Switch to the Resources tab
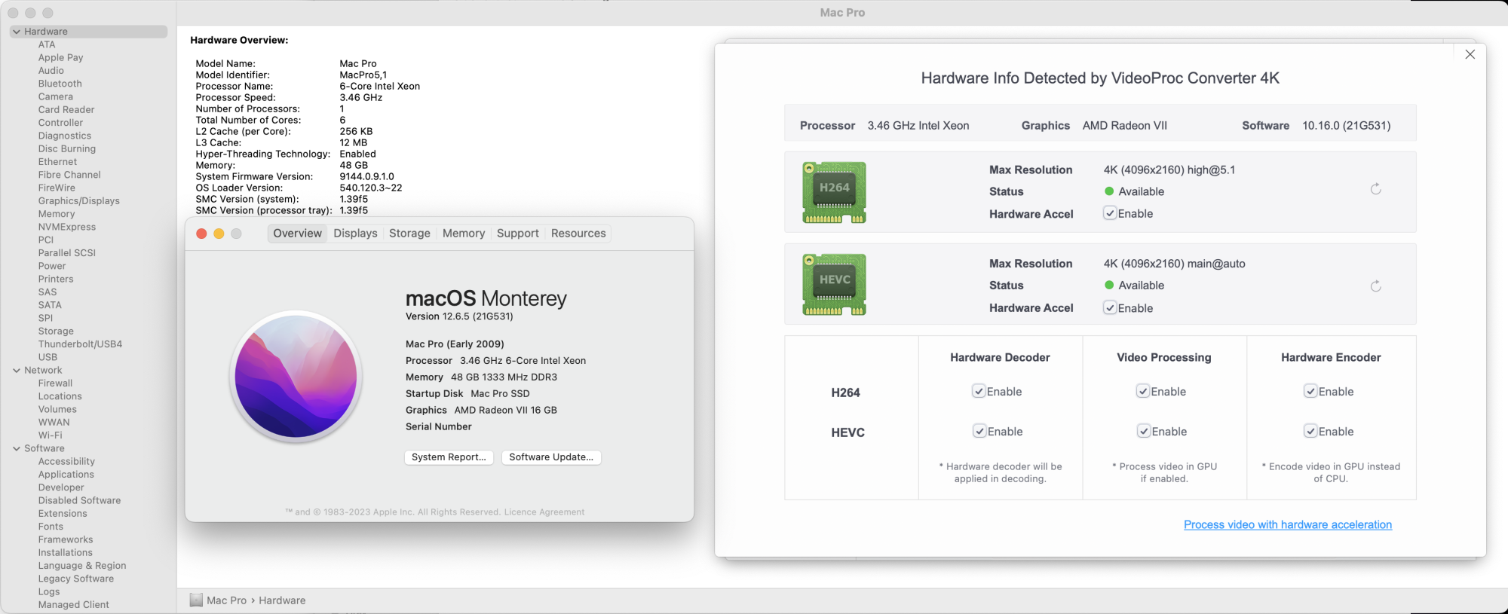The width and height of the screenshot is (1508, 614). click(578, 234)
